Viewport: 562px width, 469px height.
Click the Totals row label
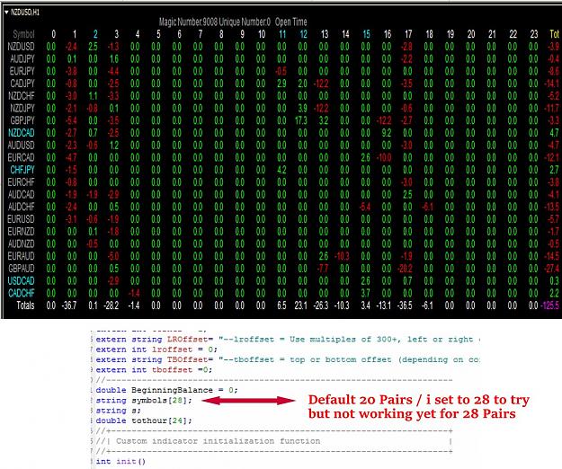(25, 305)
